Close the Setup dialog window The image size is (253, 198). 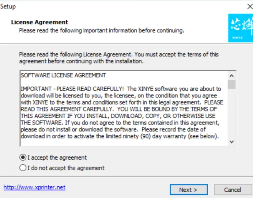coord(250,7)
